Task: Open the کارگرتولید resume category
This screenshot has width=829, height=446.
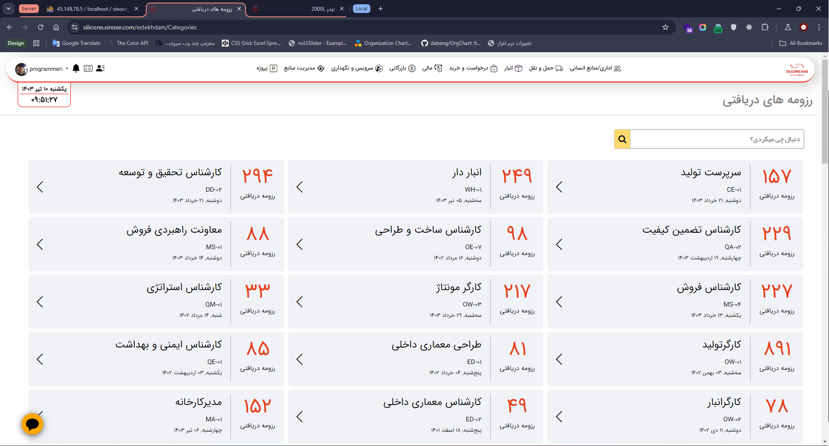Action: pyautogui.click(x=675, y=359)
